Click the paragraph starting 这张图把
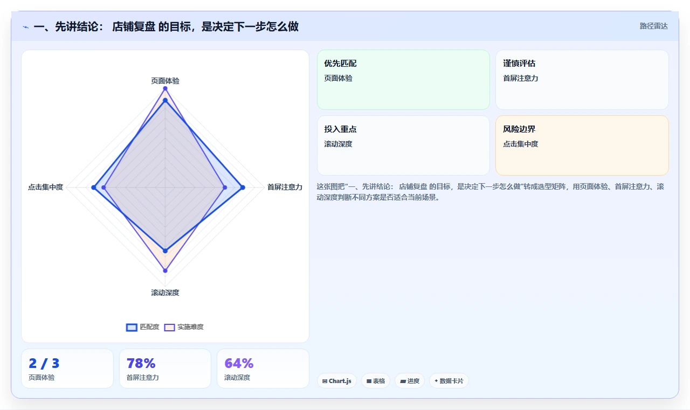The width and height of the screenshot is (690, 410). pyautogui.click(x=490, y=192)
